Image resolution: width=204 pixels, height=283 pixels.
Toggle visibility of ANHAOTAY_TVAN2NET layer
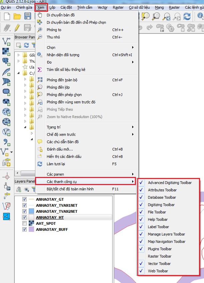coord(24,211)
